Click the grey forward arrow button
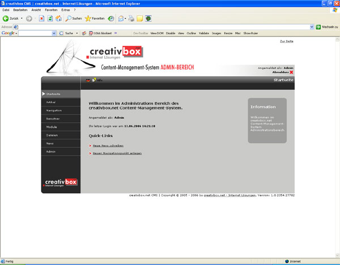Screen dimensions: 340x265 [29, 19]
